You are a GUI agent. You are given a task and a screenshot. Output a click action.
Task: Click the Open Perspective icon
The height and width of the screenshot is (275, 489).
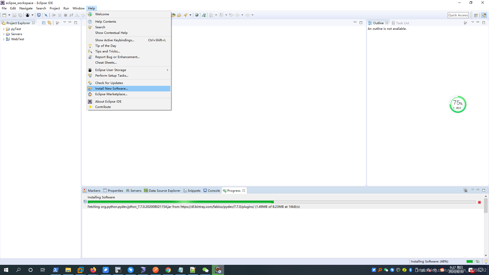[476, 15]
